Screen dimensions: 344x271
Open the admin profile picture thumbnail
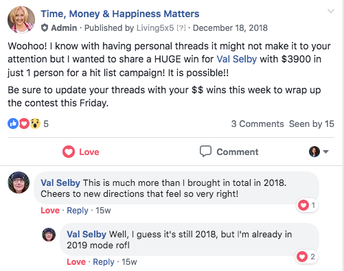(x=21, y=20)
